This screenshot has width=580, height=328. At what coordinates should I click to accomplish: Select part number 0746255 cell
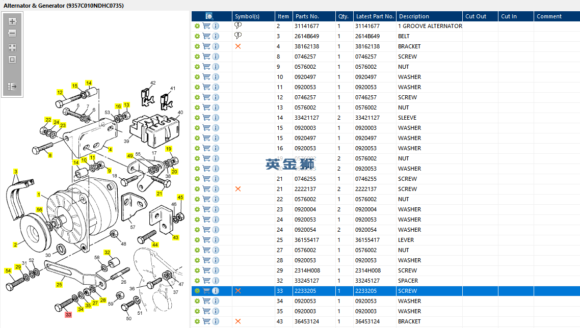tap(305, 179)
